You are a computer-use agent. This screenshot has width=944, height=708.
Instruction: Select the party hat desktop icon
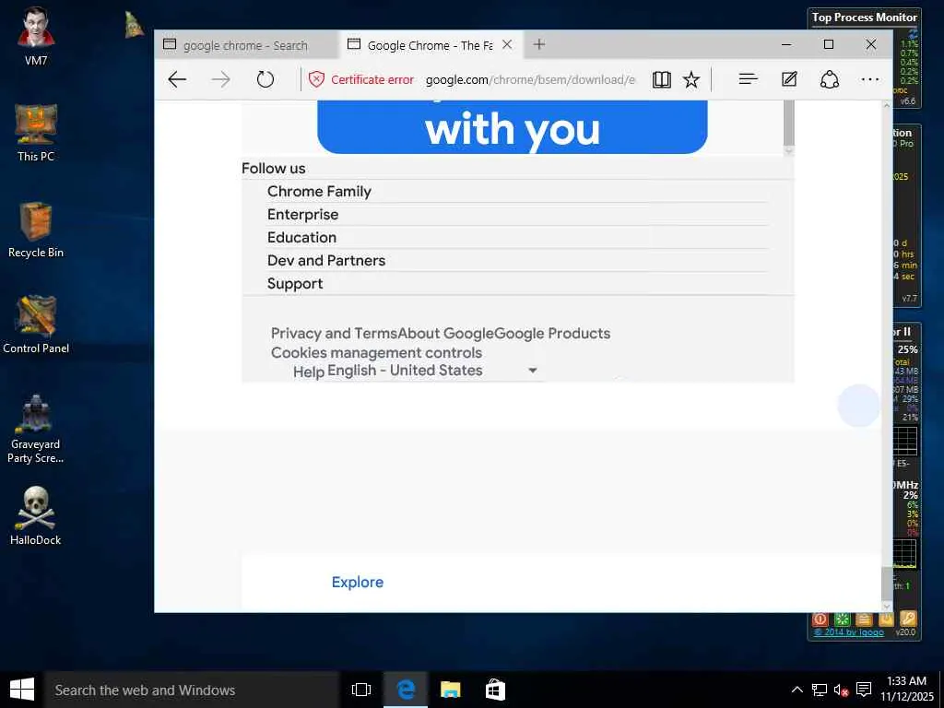tap(134, 25)
